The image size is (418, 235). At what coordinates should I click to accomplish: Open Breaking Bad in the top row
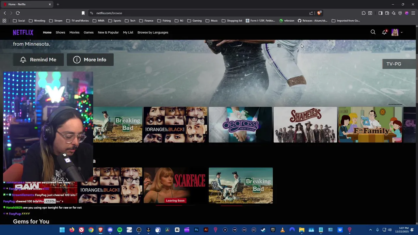coord(118,125)
